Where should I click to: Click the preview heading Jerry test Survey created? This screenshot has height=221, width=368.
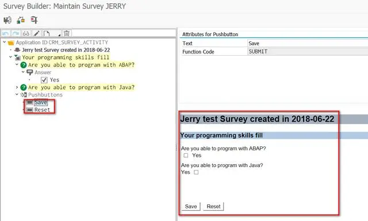tap(257, 119)
